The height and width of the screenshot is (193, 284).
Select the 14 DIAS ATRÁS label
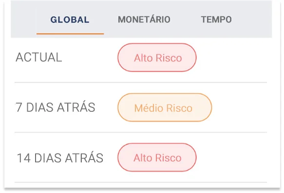60,158
